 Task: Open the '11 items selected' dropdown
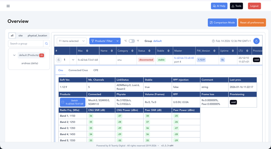pos(72,41)
